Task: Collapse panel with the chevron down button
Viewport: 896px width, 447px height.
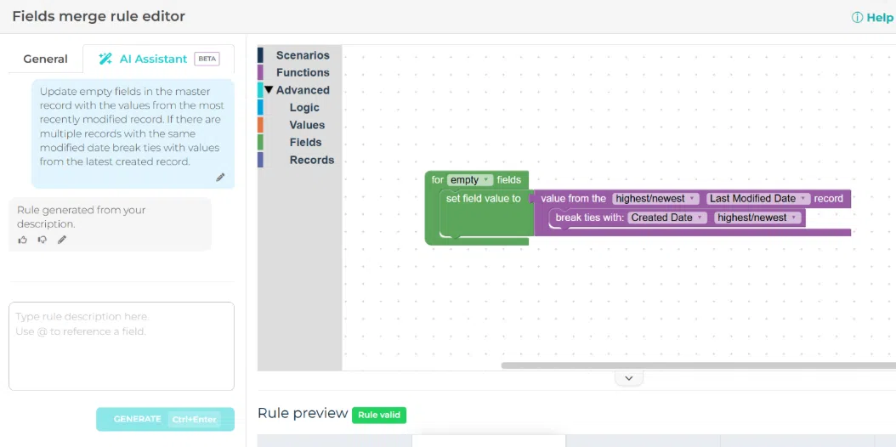Action: click(628, 378)
